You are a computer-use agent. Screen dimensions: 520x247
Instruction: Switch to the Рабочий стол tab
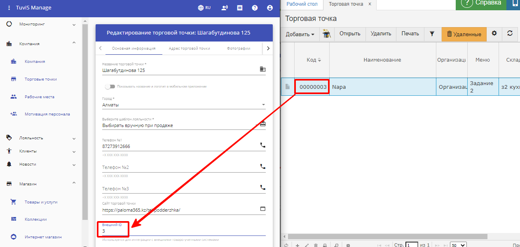coord(302,4)
